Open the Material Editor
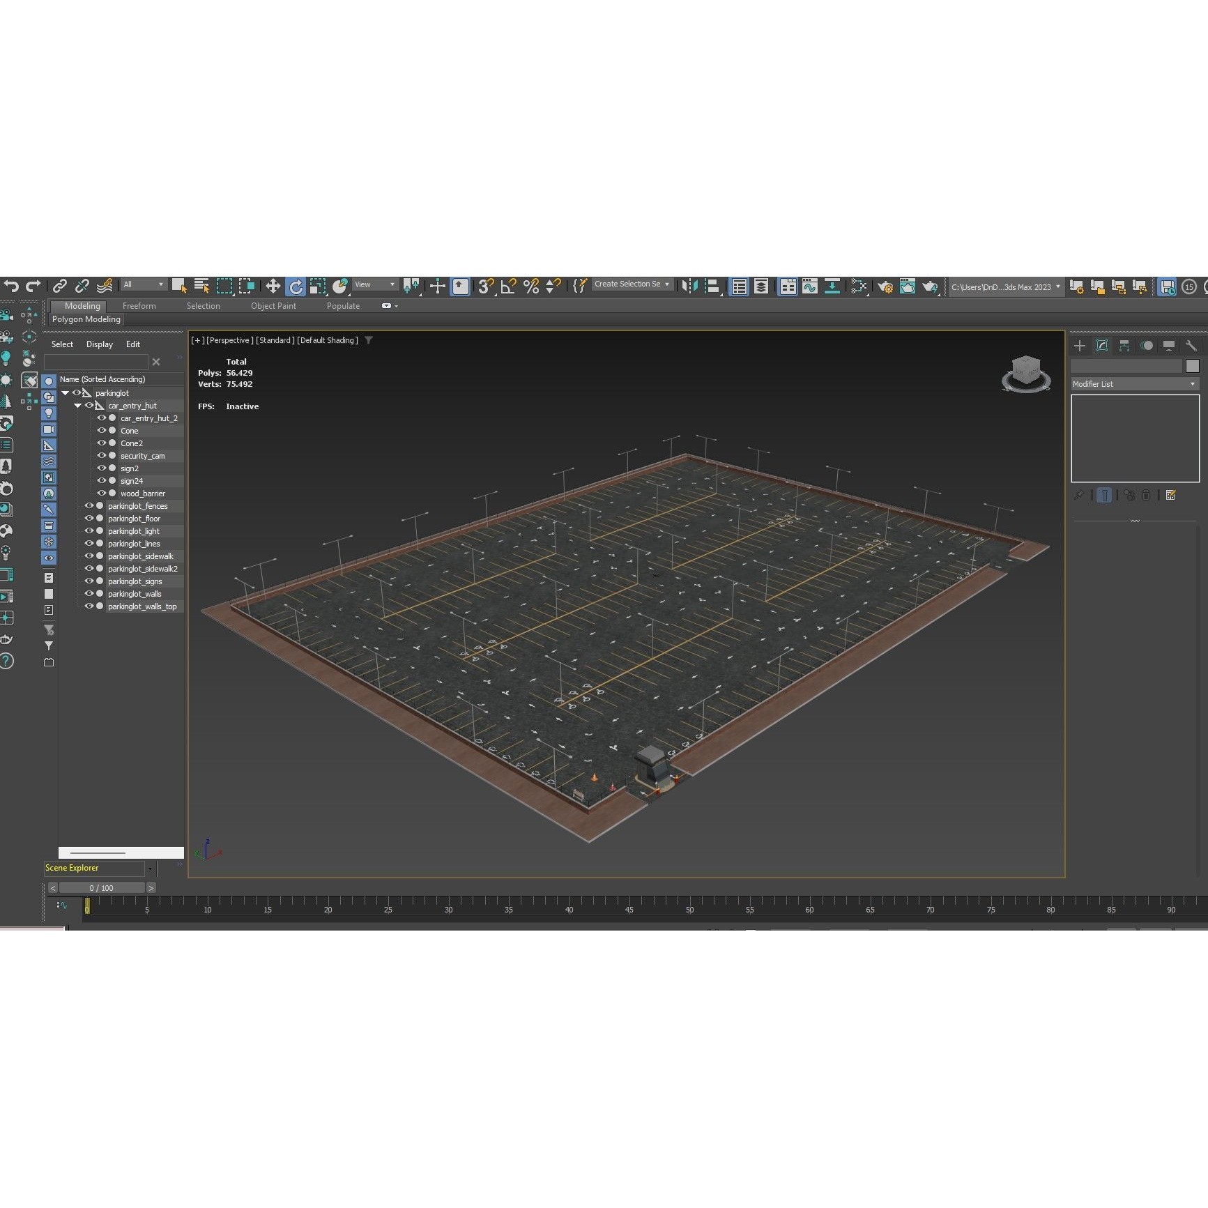This screenshot has height=1208, width=1208. point(859,286)
